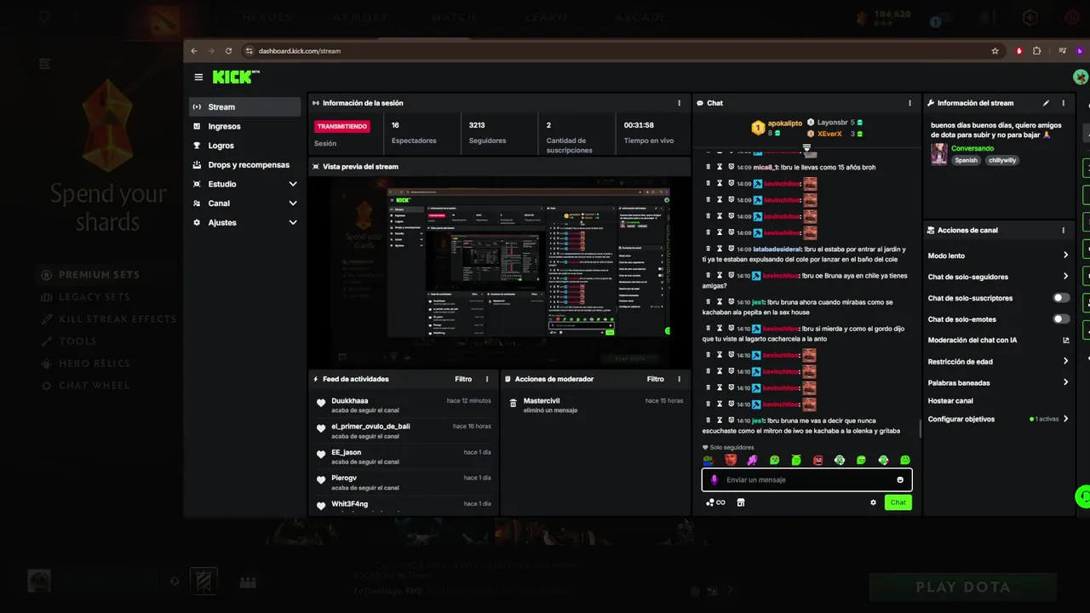1090x613 pixels.
Task: Click Filtro in Acciones de moderador
Action: [655, 379]
